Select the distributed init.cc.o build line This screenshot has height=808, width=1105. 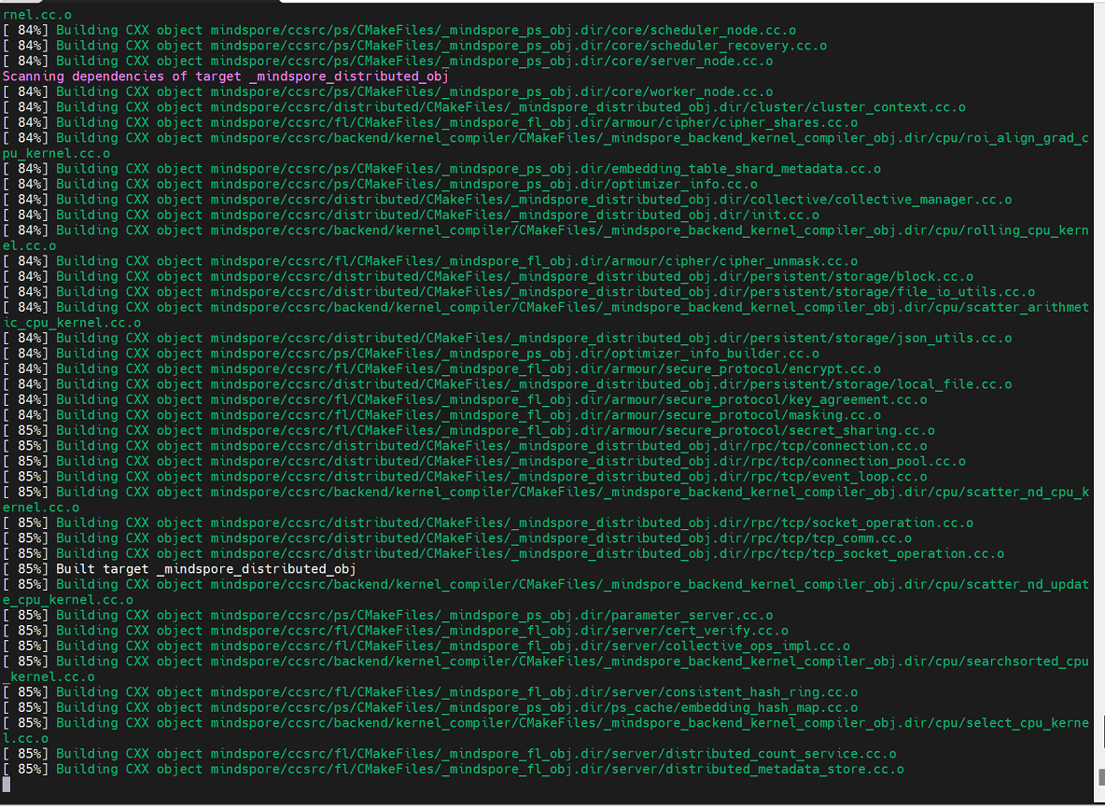411,216
